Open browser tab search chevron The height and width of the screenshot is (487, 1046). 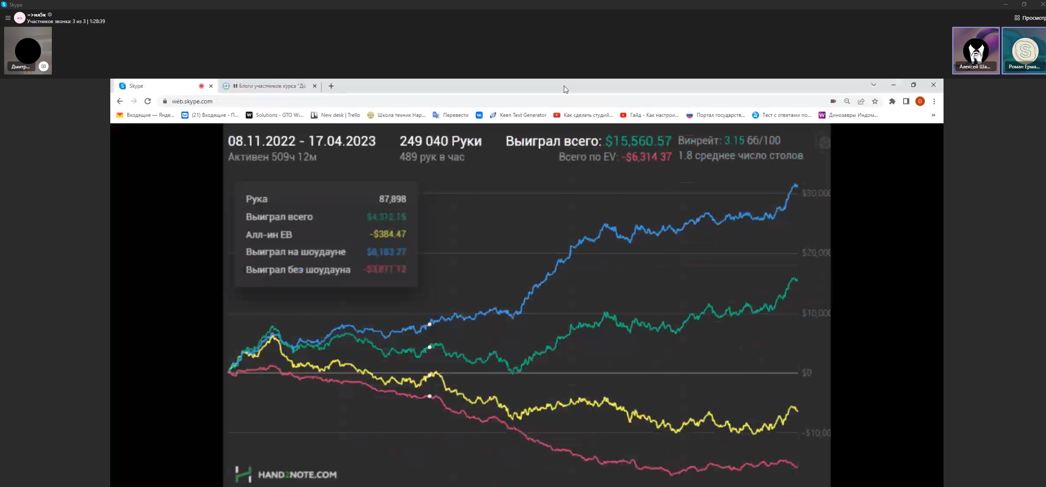(874, 85)
